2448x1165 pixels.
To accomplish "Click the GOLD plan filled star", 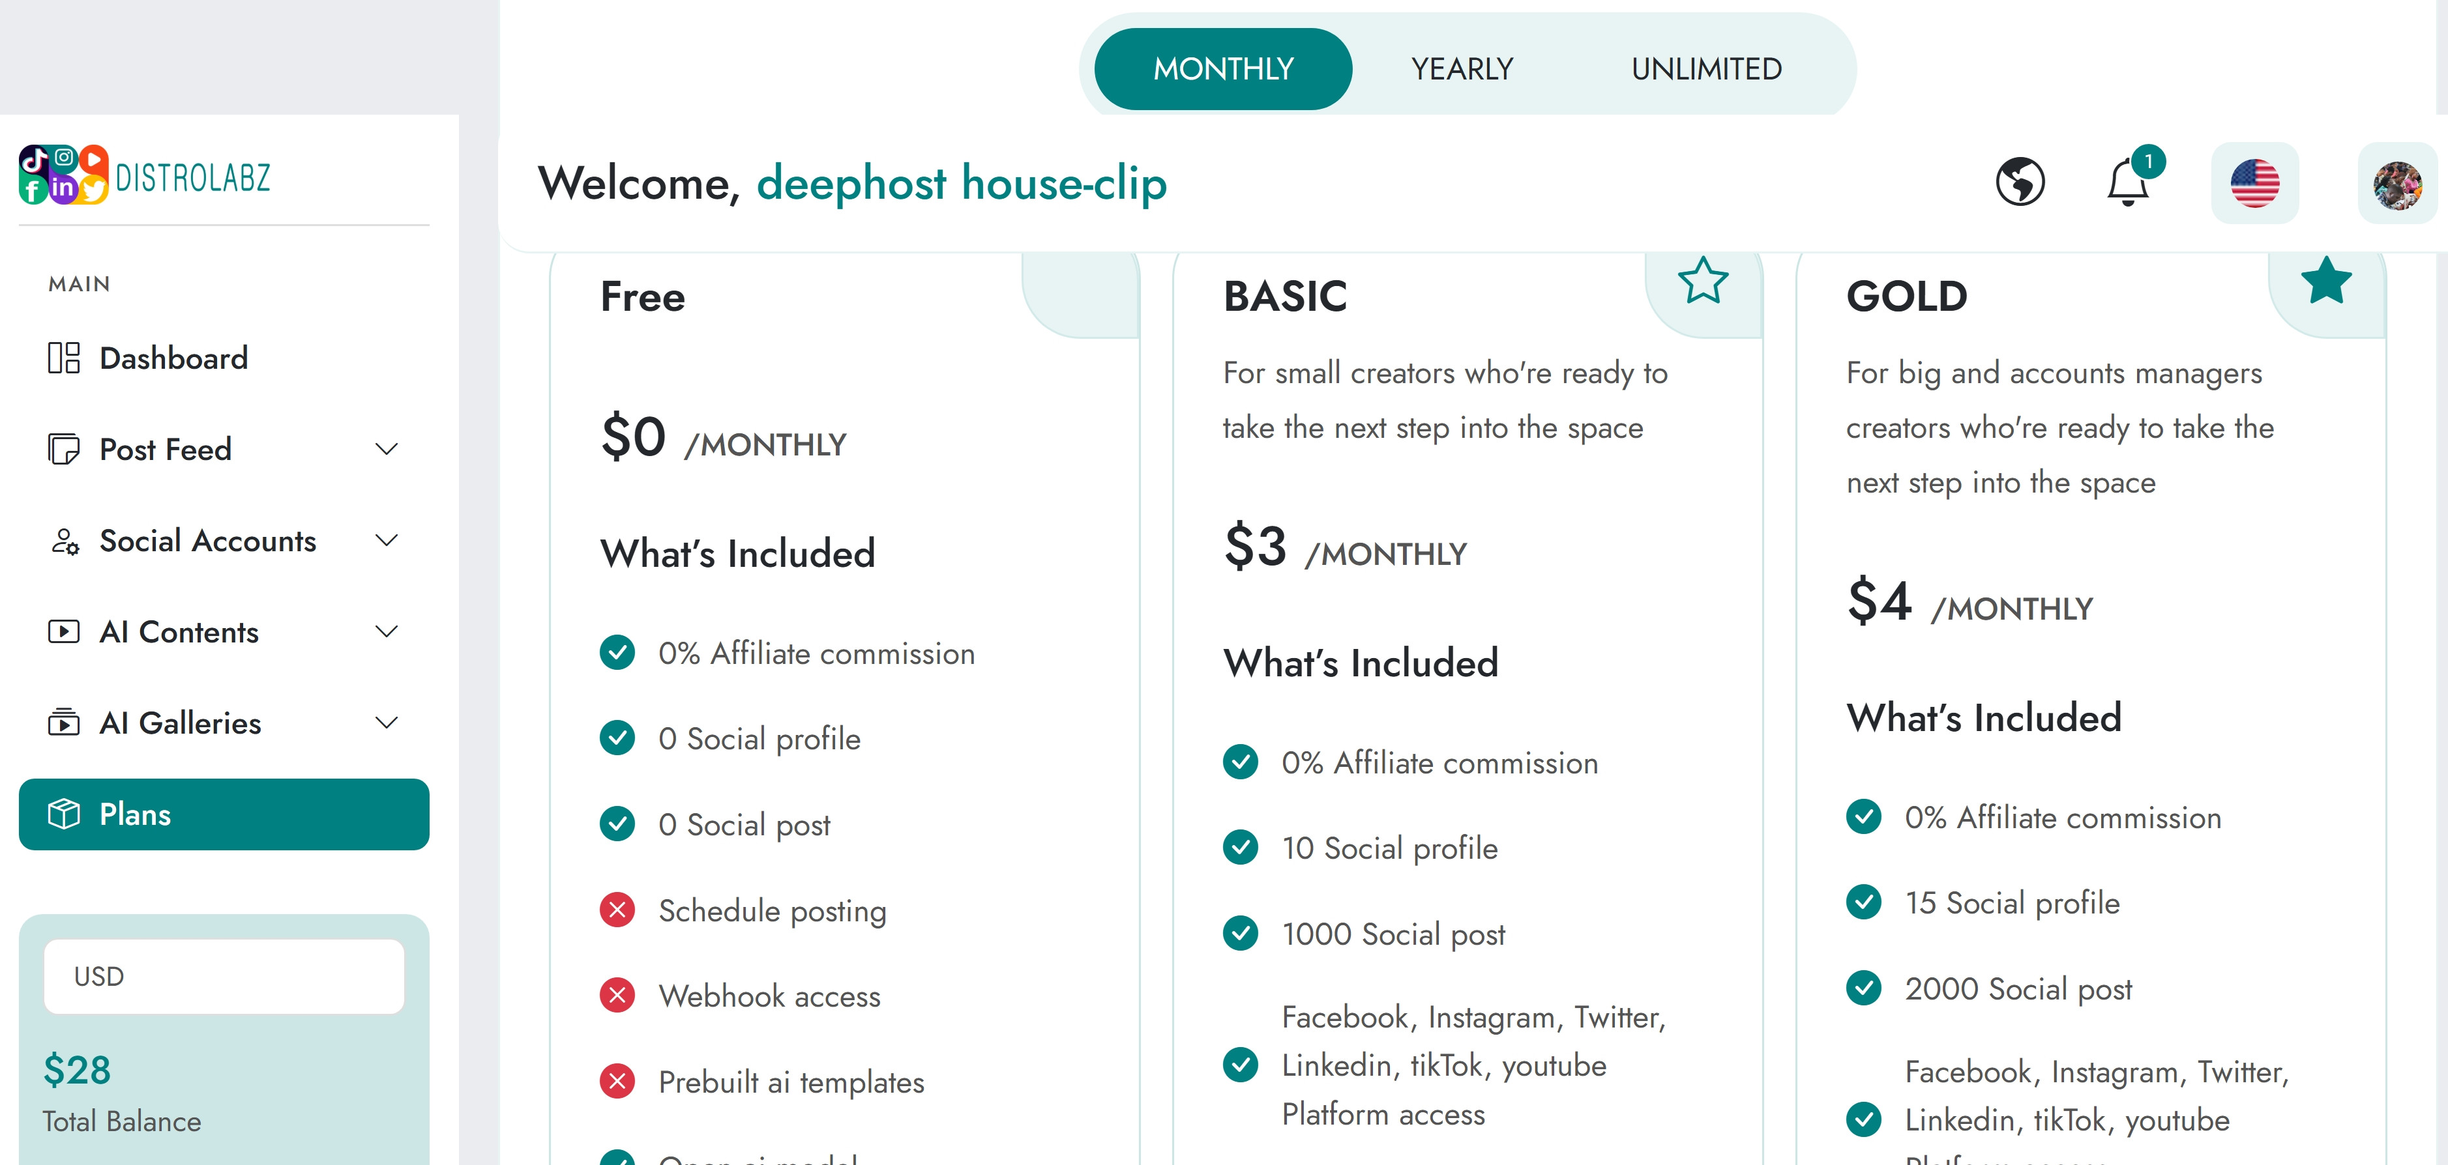I will pyautogui.click(x=2325, y=281).
